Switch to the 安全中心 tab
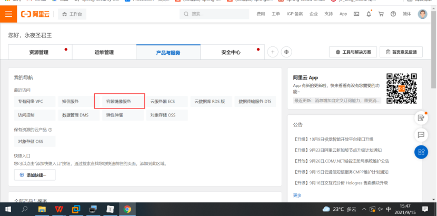The image size is (437, 216). tap(232, 52)
